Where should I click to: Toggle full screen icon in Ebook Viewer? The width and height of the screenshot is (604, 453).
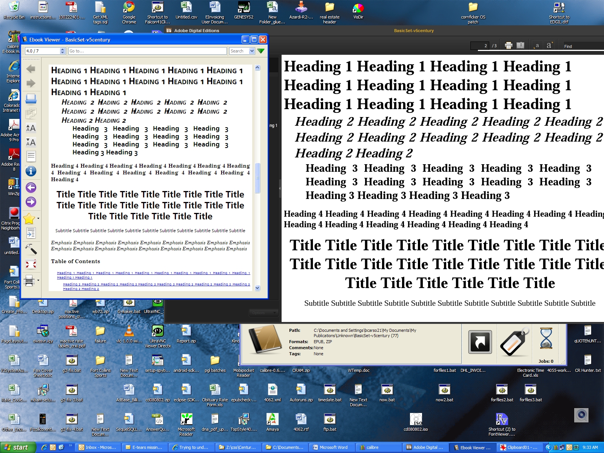[x=31, y=264]
